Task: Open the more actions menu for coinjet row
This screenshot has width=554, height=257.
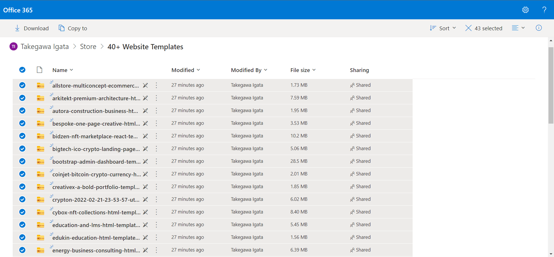Action: [156, 174]
